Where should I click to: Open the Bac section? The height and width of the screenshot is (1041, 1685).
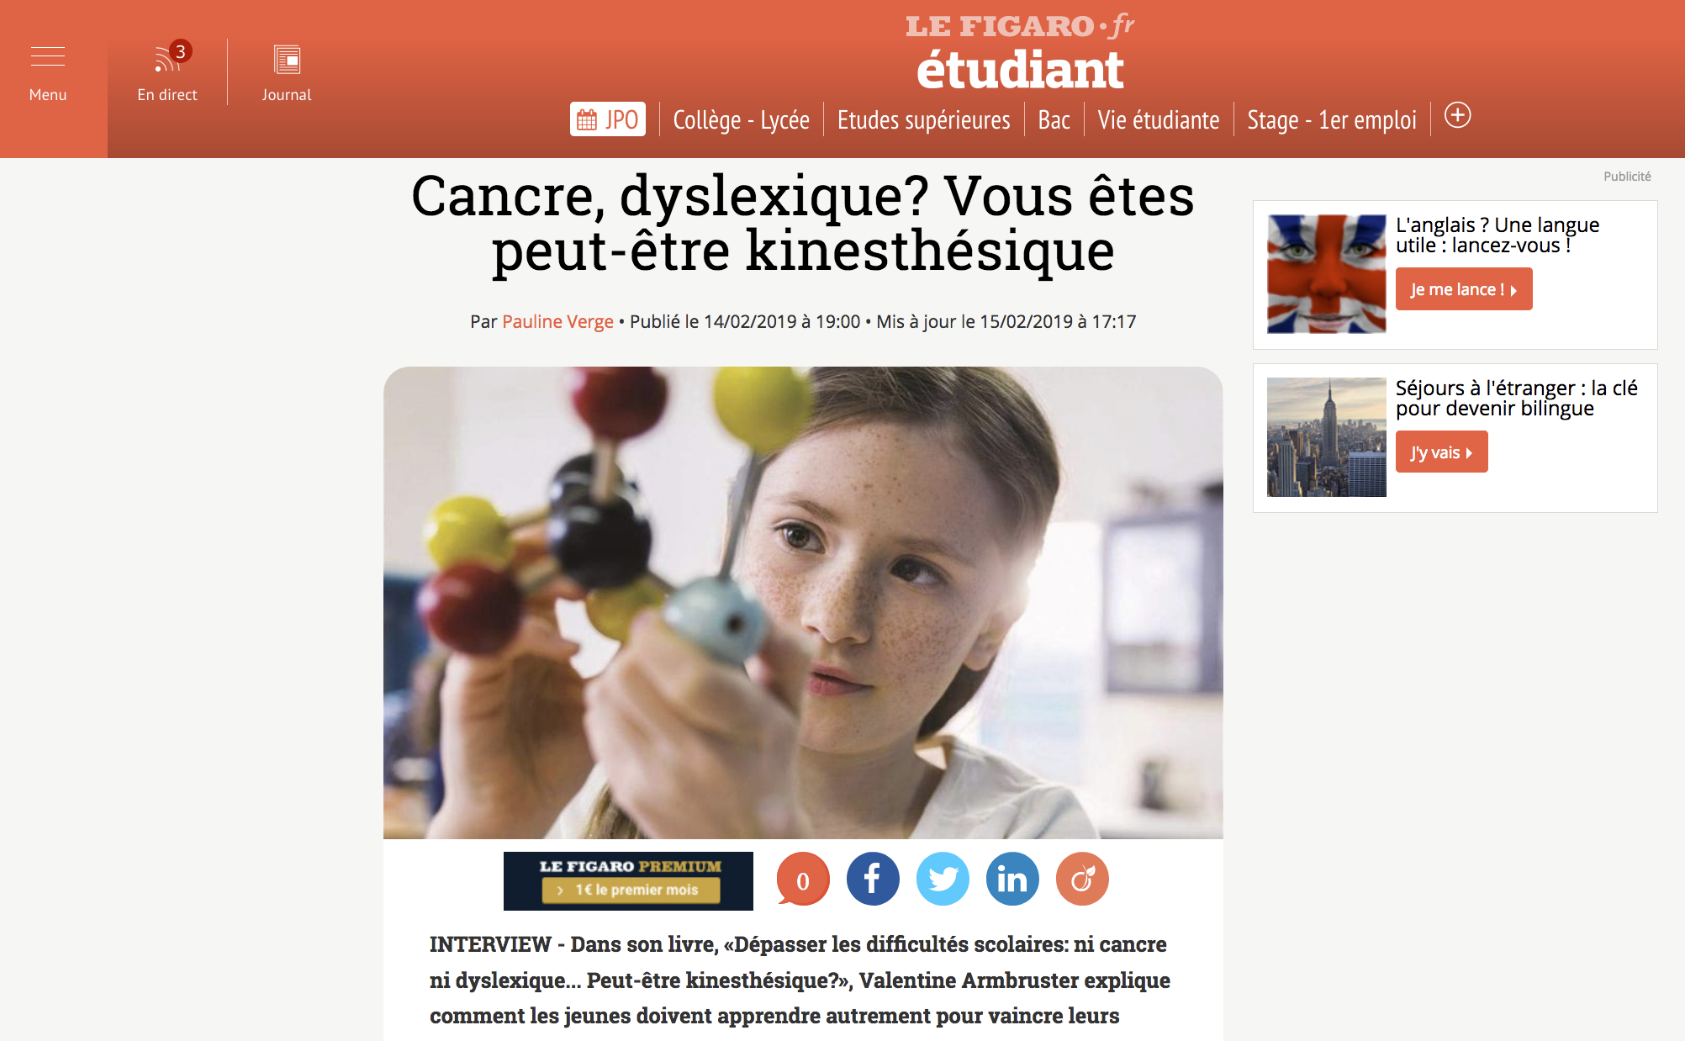pos(1054,120)
